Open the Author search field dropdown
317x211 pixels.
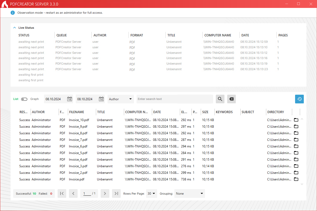[120, 99]
